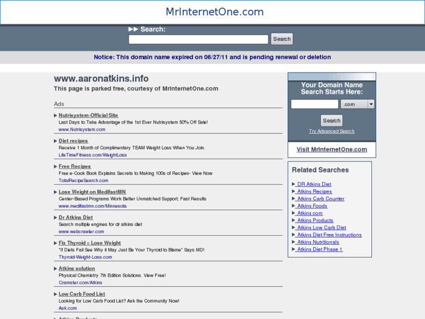Open the www.medifastmn.com/Minnesota URL link
The image size is (425, 319).
pyautogui.click(x=92, y=206)
